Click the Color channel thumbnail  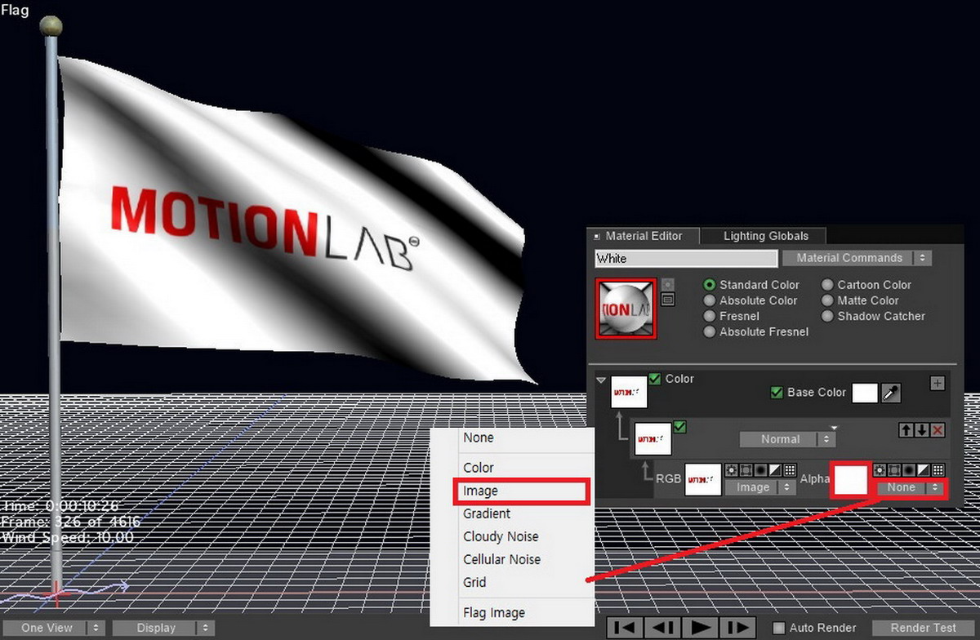pos(629,392)
